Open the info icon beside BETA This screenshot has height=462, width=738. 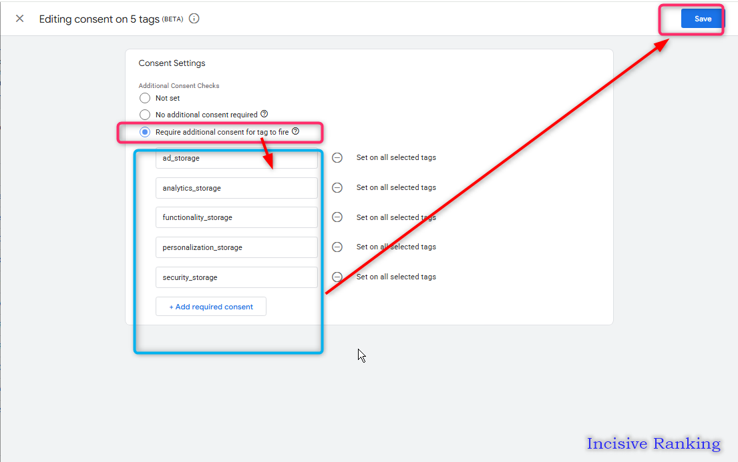click(194, 18)
